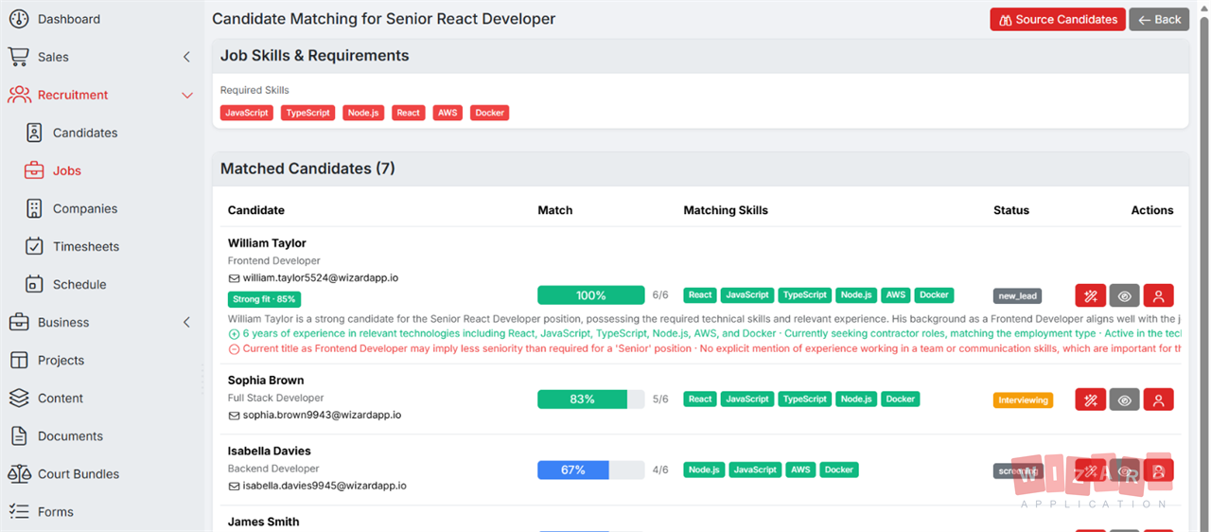Click the Projects layout icon
The width and height of the screenshot is (1211, 532).
(18, 360)
